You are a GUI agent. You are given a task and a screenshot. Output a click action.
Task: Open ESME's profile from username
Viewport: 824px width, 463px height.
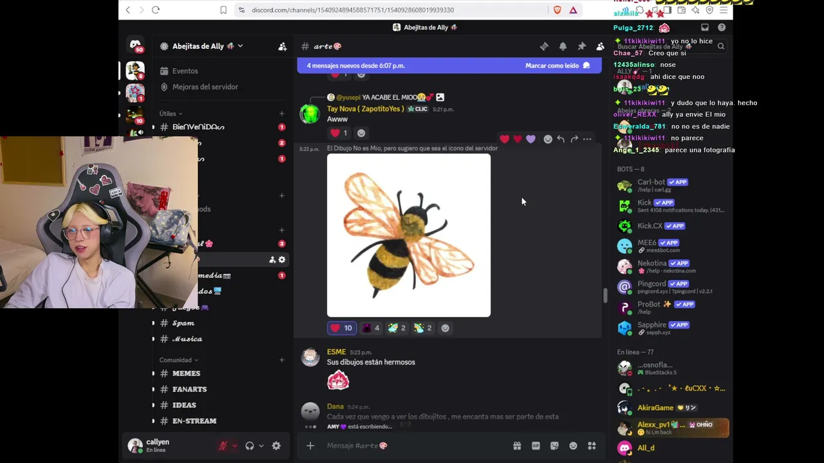337,352
